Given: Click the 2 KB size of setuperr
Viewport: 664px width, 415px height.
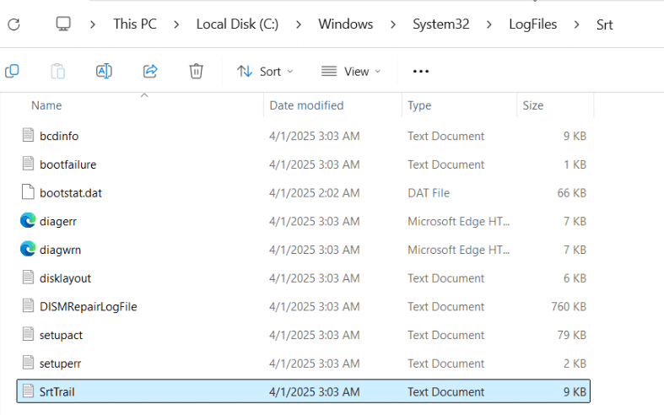Looking at the screenshot, I should [575, 364].
